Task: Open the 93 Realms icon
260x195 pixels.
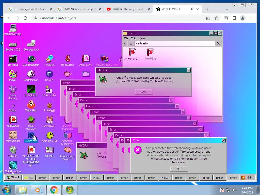Action: point(68,61)
